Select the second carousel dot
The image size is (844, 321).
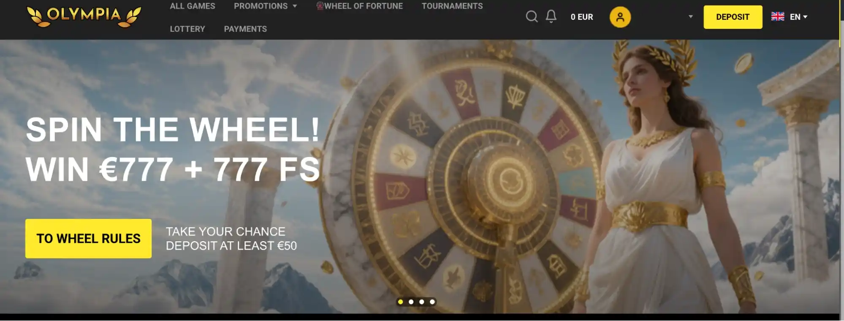pyautogui.click(x=411, y=302)
